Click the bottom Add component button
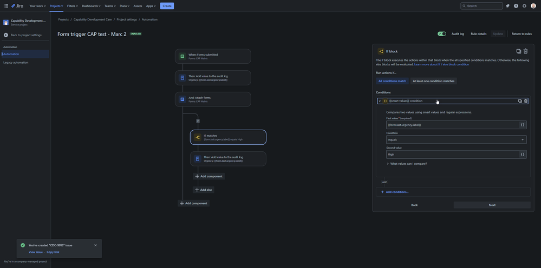This screenshot has height=268, width=541. [193, 203]
